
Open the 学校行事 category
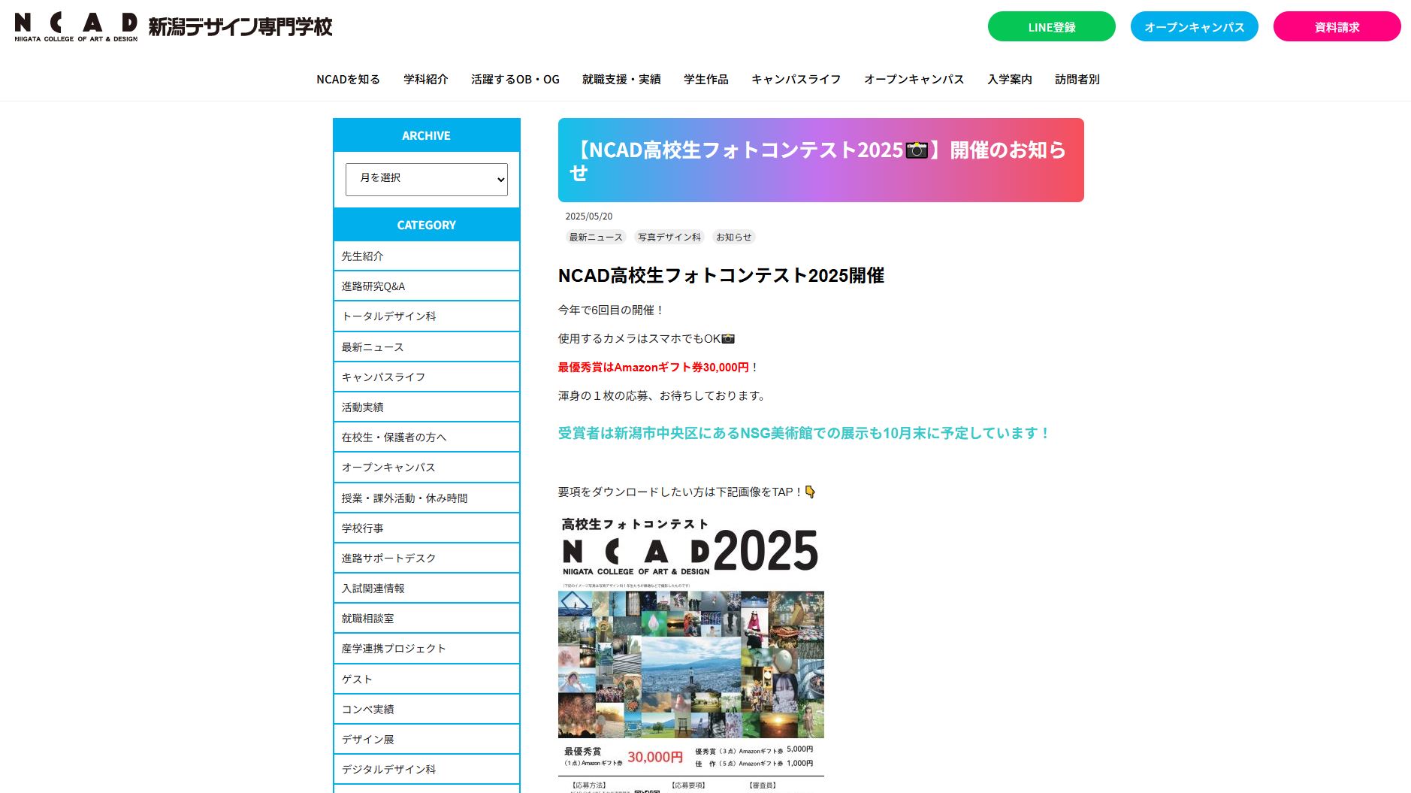click(426, 528)
